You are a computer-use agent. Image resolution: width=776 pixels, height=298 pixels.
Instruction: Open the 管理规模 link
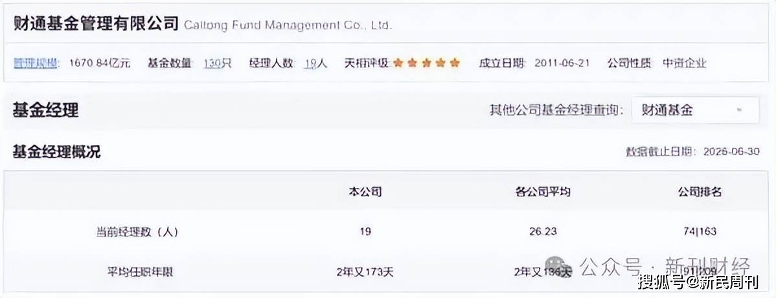tap(34, 63)
